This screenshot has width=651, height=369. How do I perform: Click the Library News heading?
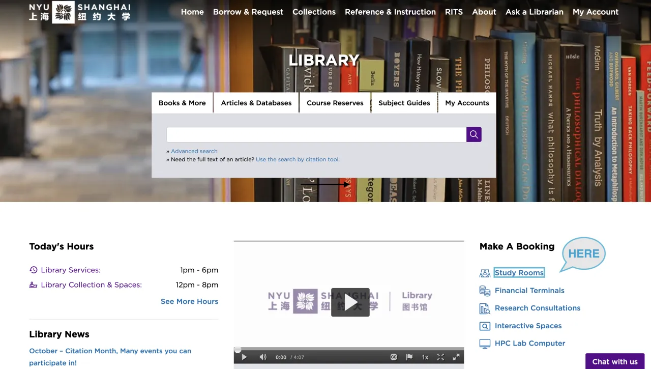pos(59,334)
